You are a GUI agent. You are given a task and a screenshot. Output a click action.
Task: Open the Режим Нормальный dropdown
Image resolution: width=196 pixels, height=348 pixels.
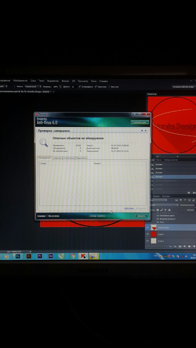tap(33, 86)
